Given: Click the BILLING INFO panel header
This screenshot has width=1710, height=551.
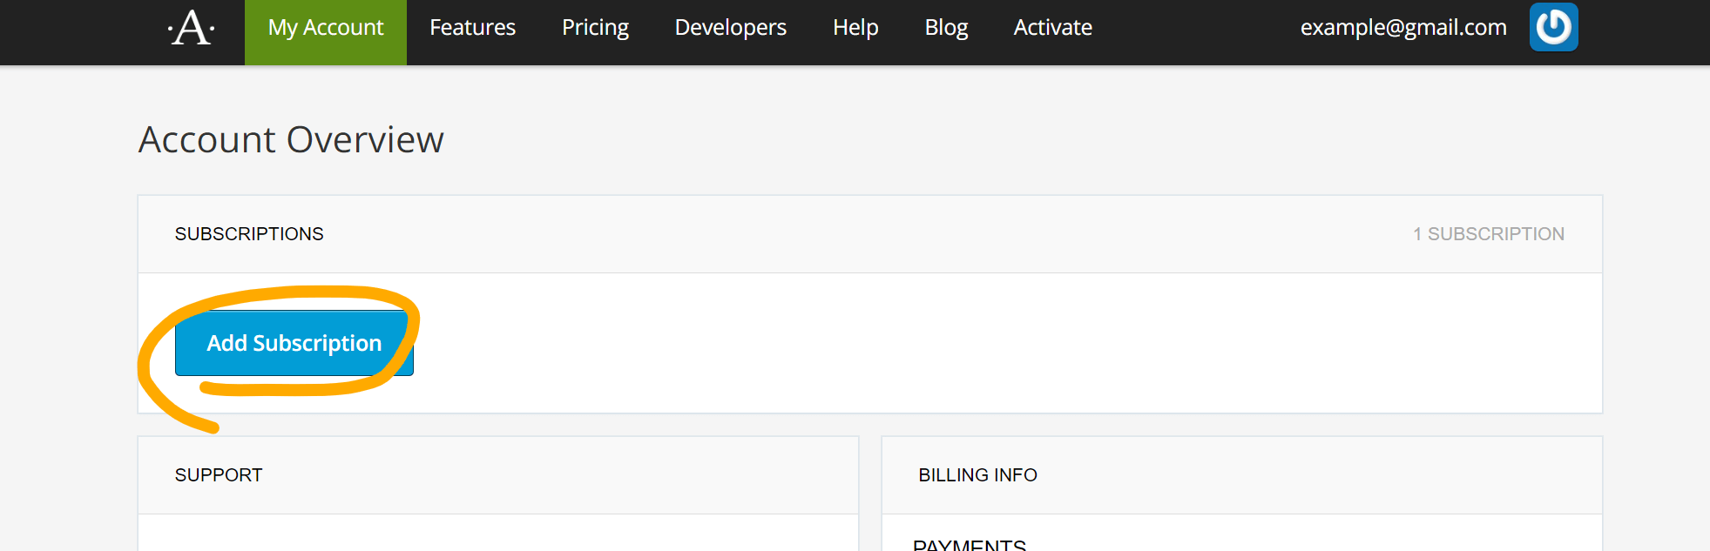Looking at the screenshot, I should tap(977, 475).
